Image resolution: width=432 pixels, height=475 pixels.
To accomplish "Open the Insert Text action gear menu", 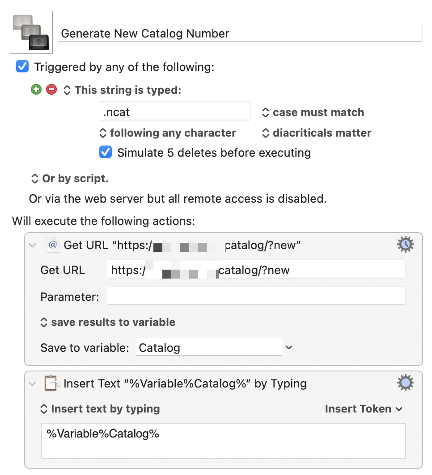I will tap(405, 383).
